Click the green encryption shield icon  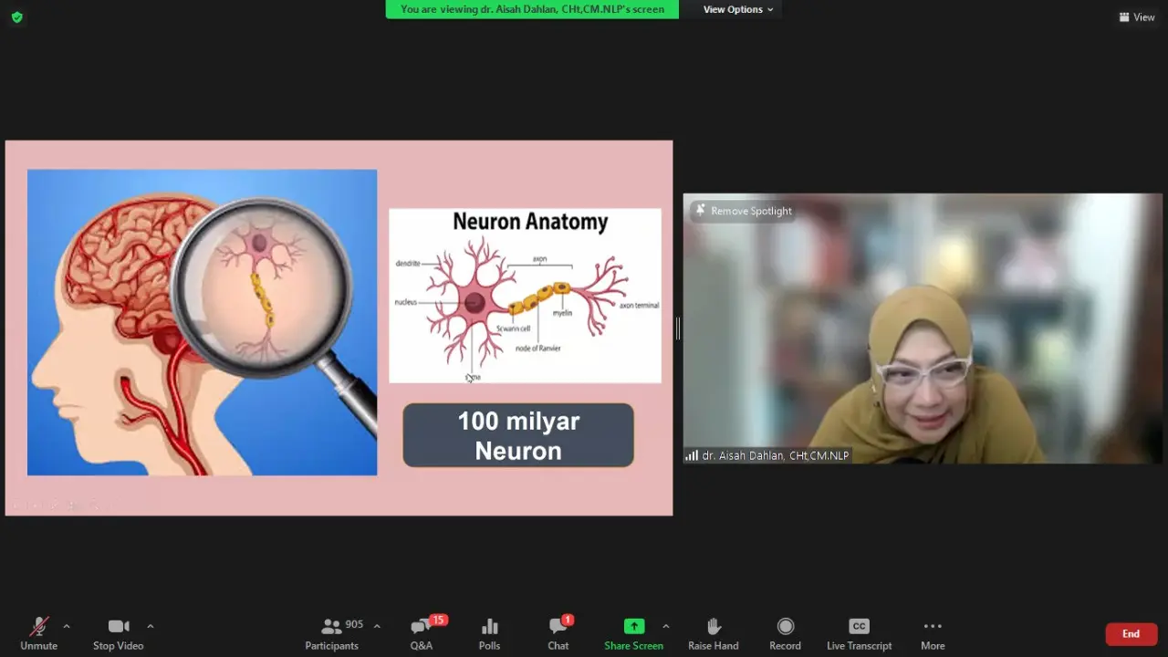pos(16,16)
